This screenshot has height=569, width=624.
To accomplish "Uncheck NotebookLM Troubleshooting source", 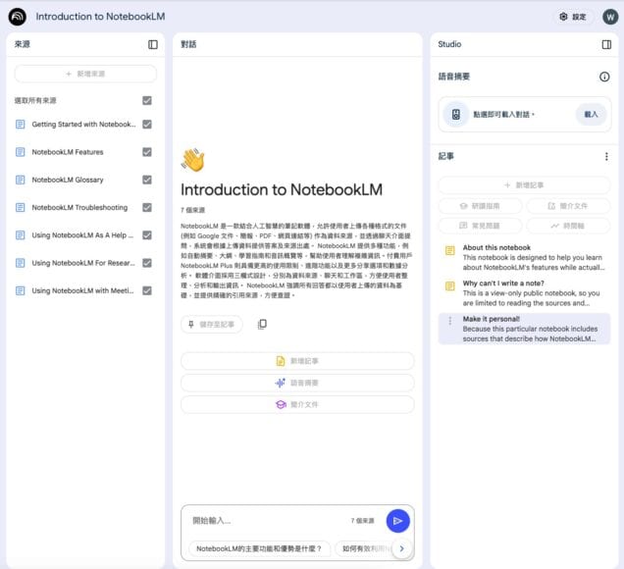I will point(147,208).
